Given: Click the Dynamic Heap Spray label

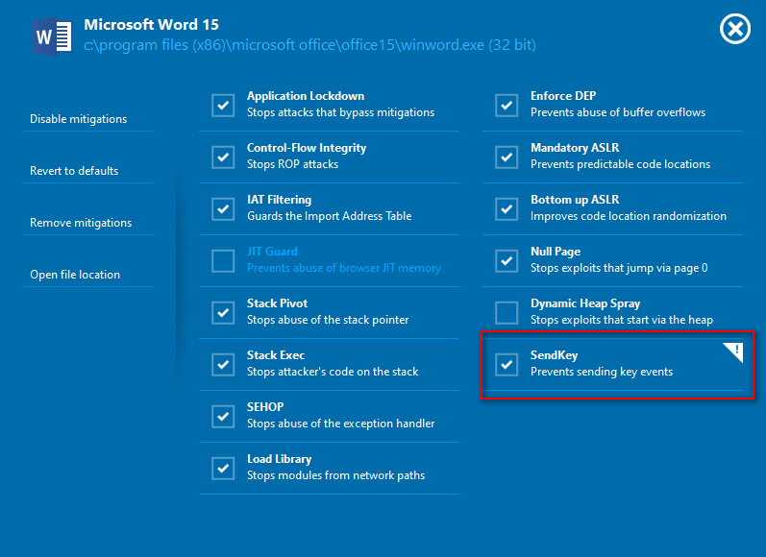Looking at the screenshot, I should click(x=585, y=303).
